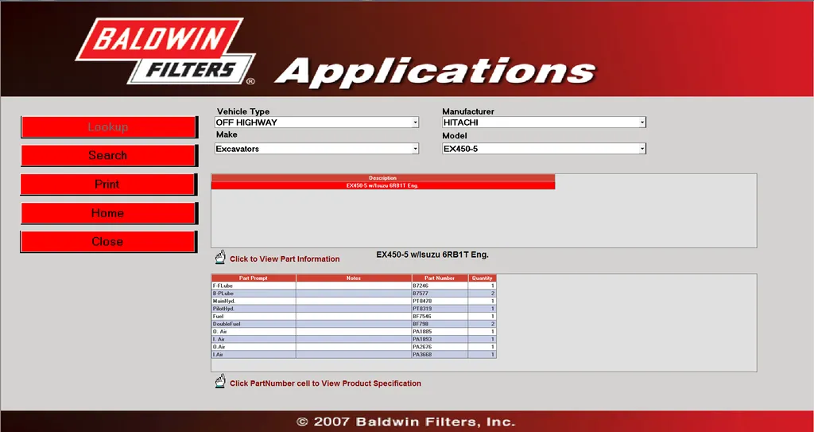This screenshot has width=814, height=432.
Task: Select part number PA3668
Action: pyautogui.click(x=440, y=355)
